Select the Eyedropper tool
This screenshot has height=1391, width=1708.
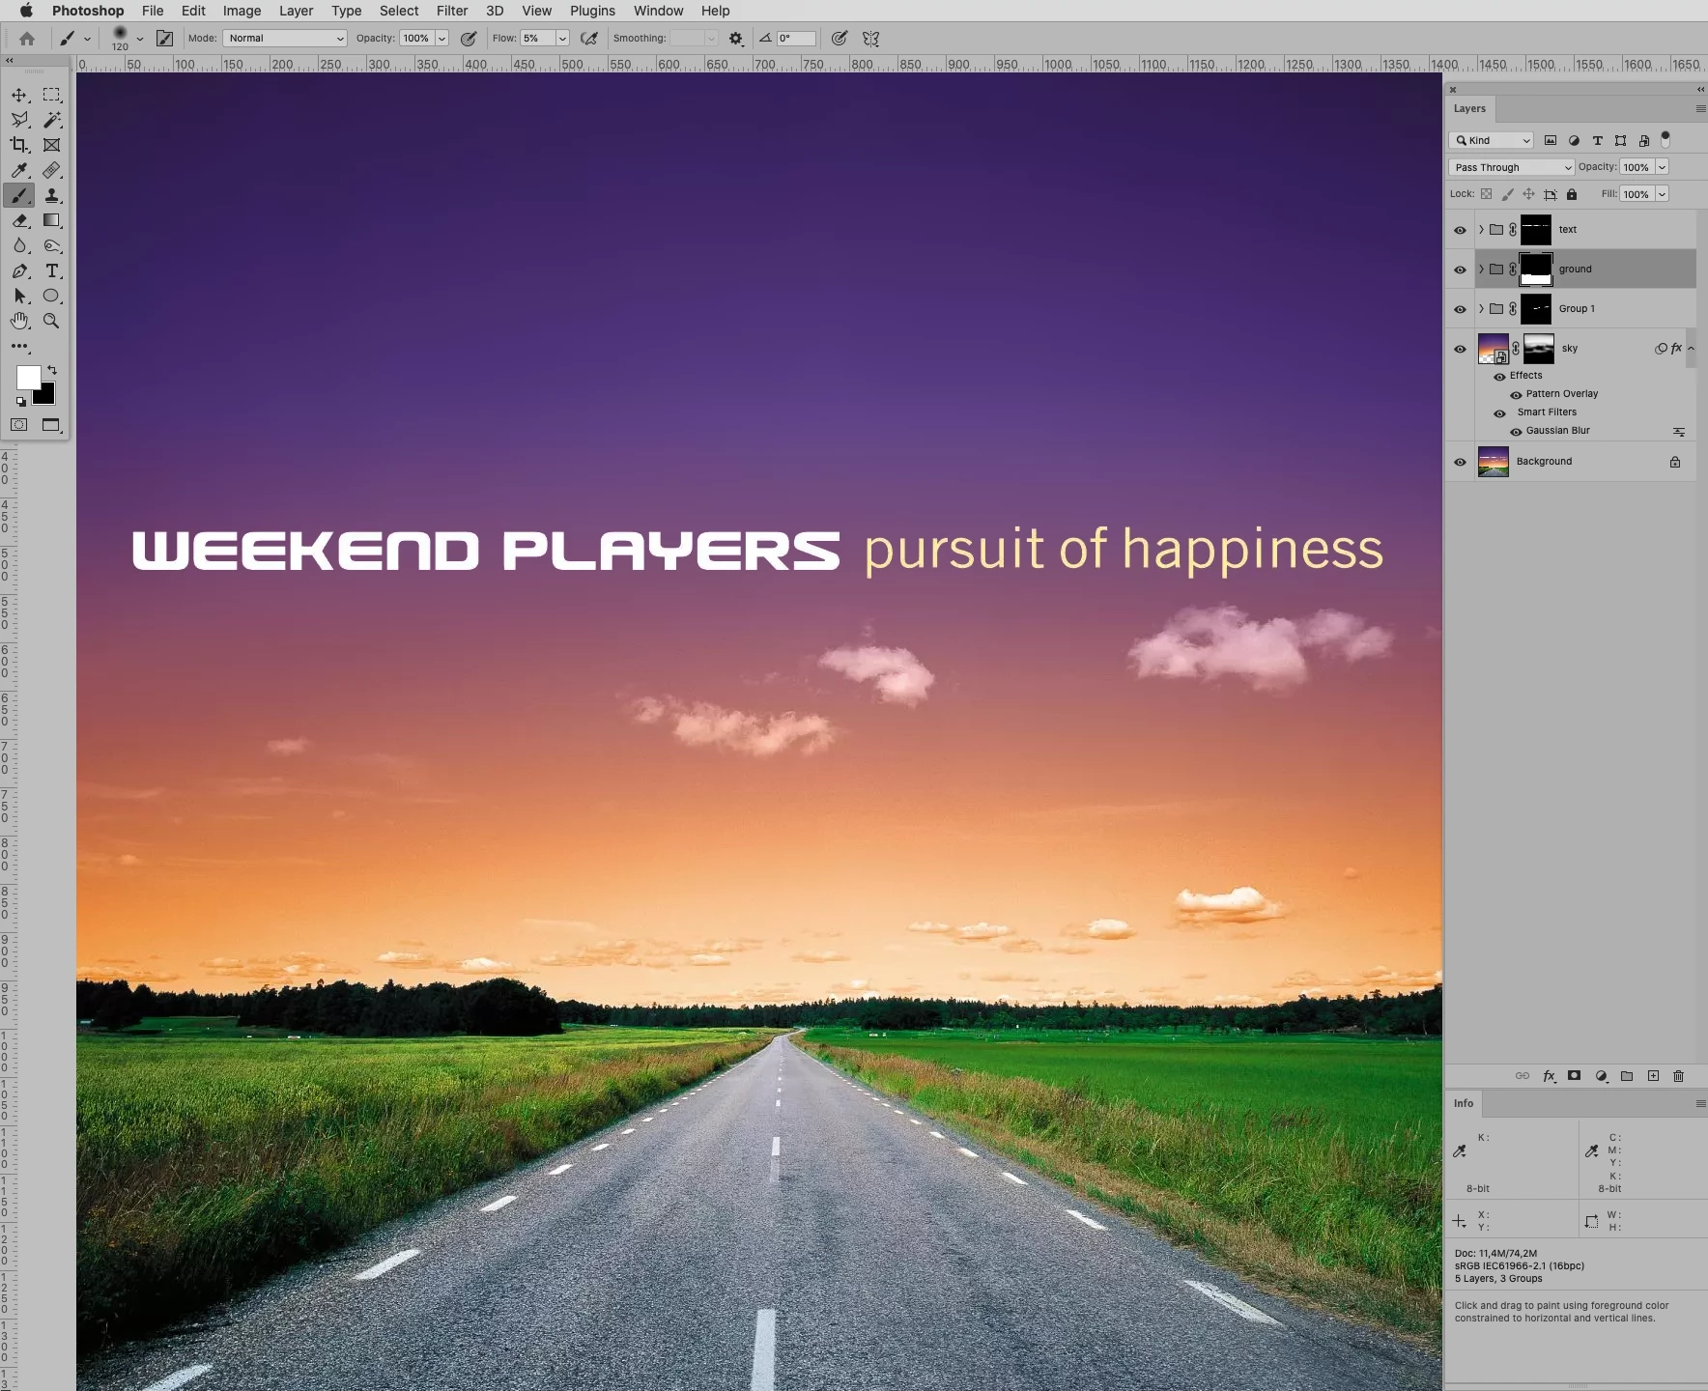click(x=19, y=170)
